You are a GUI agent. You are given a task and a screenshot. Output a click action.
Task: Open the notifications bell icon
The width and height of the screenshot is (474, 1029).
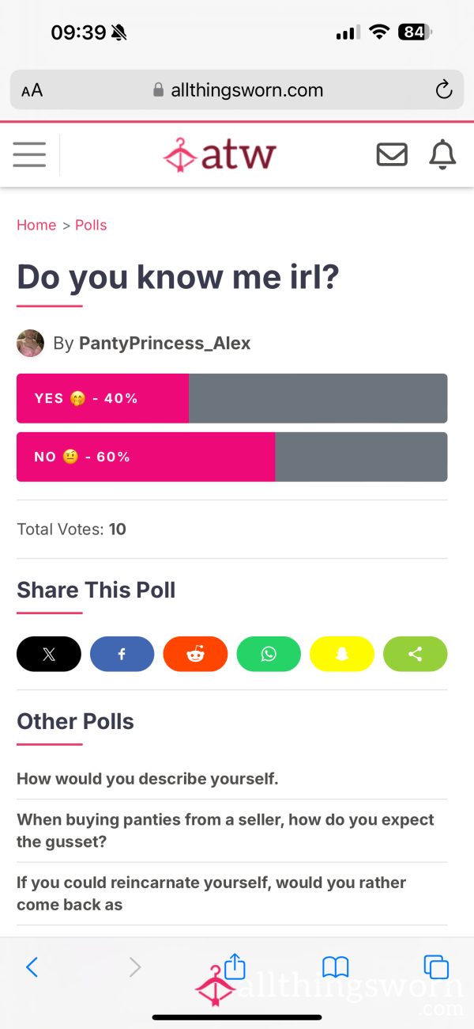tap(442, 154)
